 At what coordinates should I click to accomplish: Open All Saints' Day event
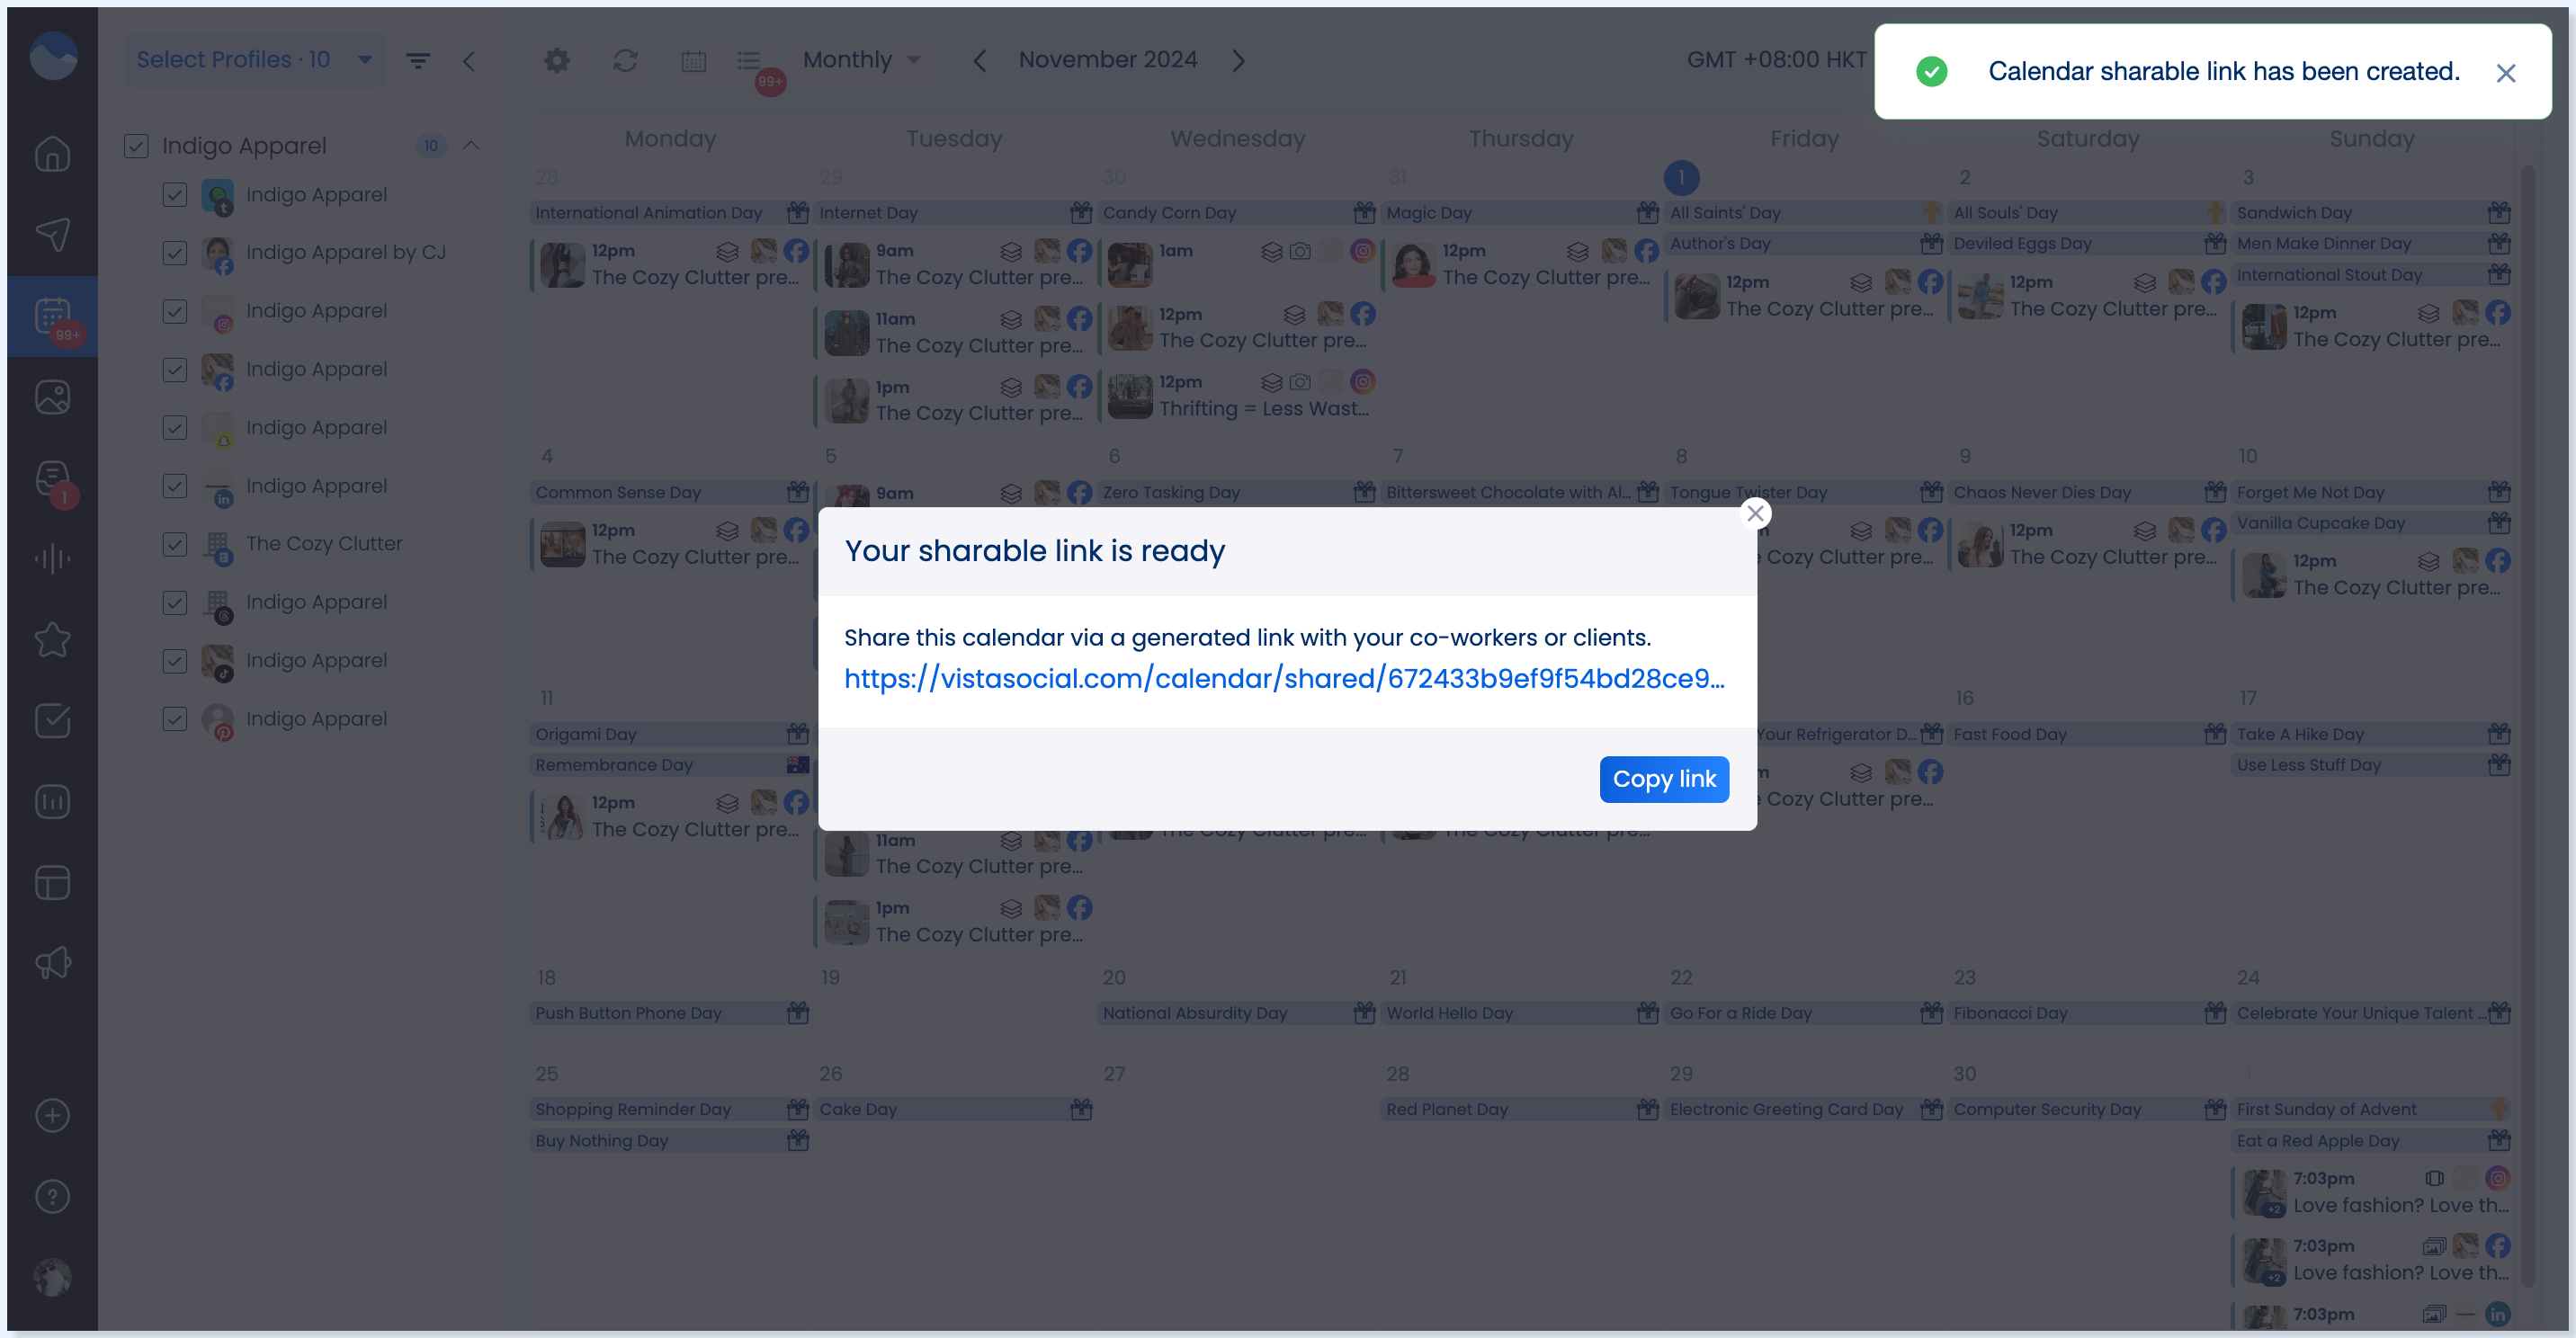coord(1806,213)
